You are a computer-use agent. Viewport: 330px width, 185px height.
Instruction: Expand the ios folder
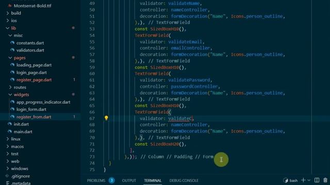[x=14, y=21]
